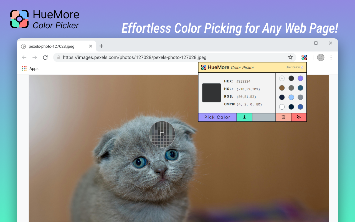The width and height of the screenshot is (355, 222).
Task: Click the broom clear-all palette icon
Action: coord(299,117)
